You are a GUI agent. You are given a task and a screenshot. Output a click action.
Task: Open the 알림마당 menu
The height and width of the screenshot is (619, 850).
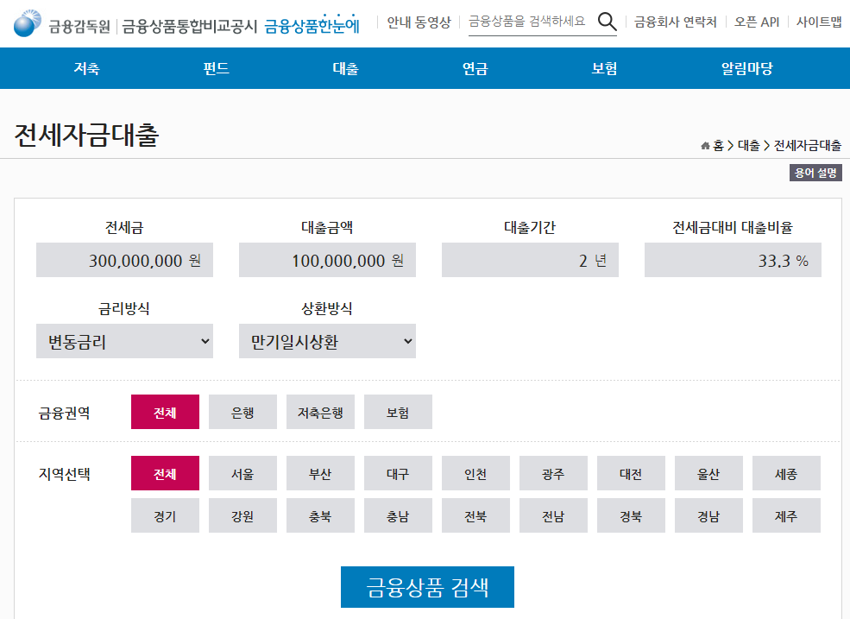tap(746, 68)
